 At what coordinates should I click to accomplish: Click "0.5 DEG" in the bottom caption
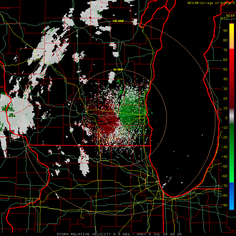[121, 234]
